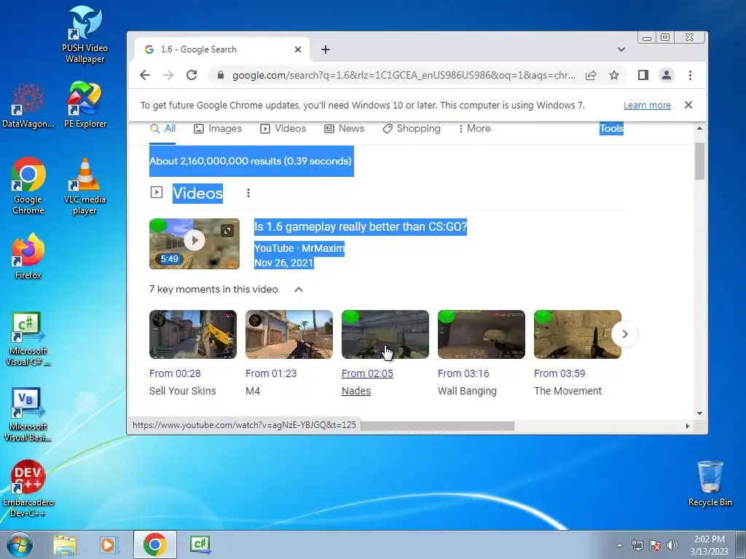Screen dimensions: 746x559
Task: Show hidden system tray icons
Action: tap(619, 545)
